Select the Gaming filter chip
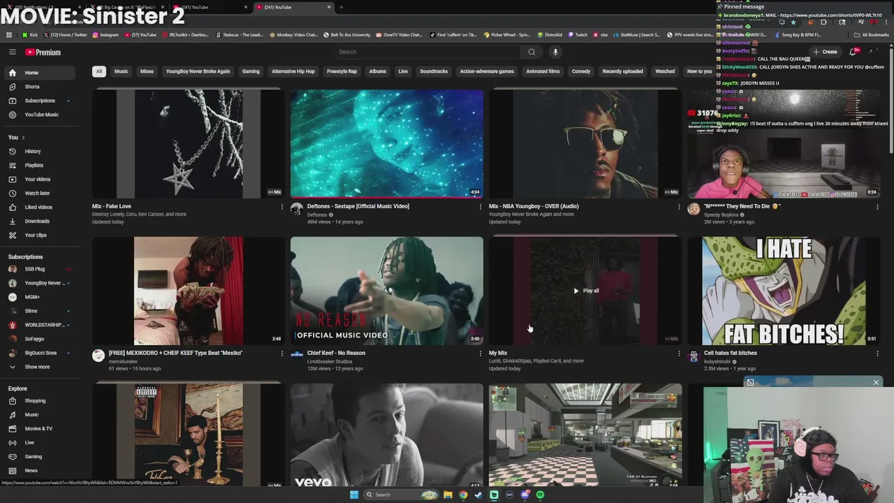The width and height of the screenshot is (894, 503). click(x=251, y=71)
